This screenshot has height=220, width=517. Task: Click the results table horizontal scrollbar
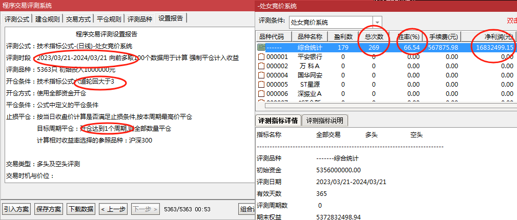[391, 106]
